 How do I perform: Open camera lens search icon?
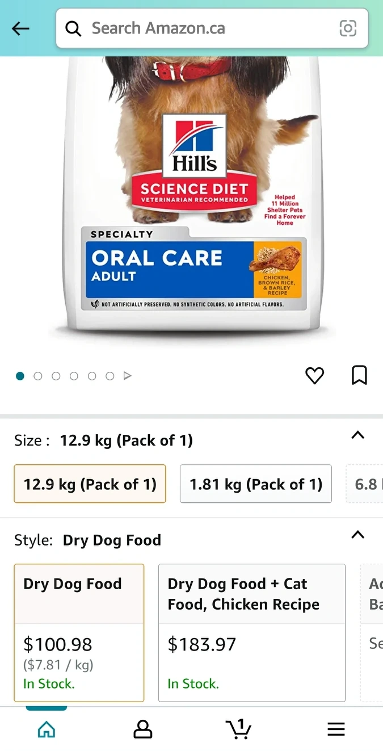(348, 28)
